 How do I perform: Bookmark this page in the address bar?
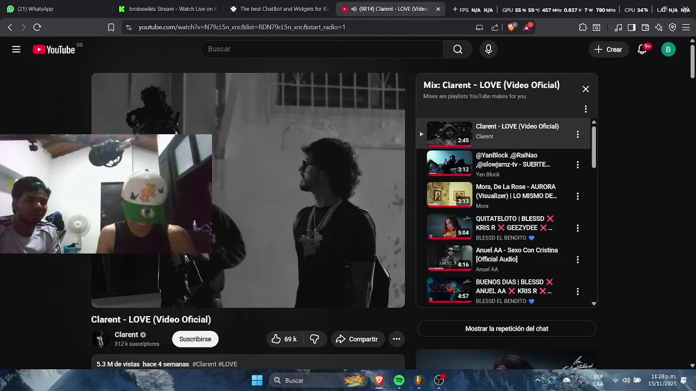coord(111,27)
